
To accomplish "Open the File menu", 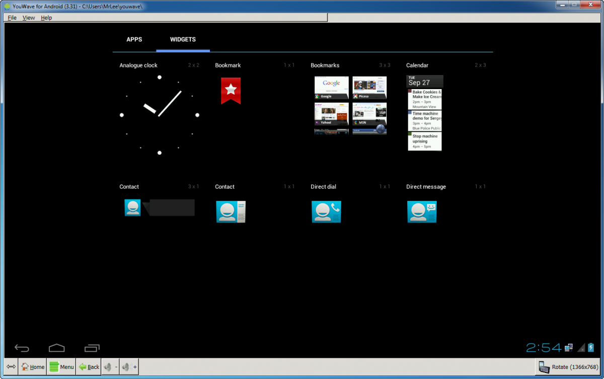I will pyautogui.click(x=12, y=18).
